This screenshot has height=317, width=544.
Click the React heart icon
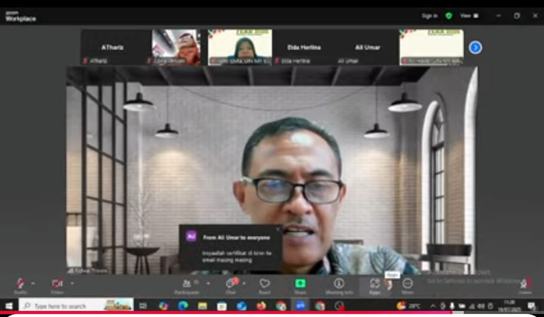click(x=264, y=284)
